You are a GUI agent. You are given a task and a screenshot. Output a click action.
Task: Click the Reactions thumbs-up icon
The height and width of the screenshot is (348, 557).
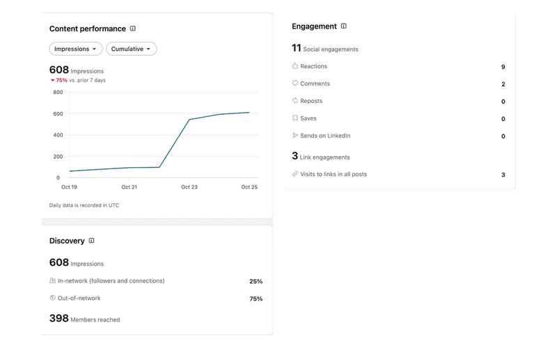click(295, 65)
